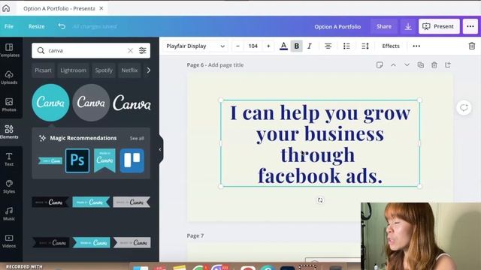Toggle bulleted list

(346, 46)
